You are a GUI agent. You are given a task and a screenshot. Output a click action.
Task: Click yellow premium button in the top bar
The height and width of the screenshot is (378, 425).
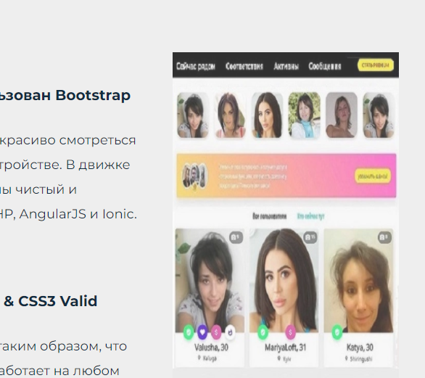tap(376, 65)
